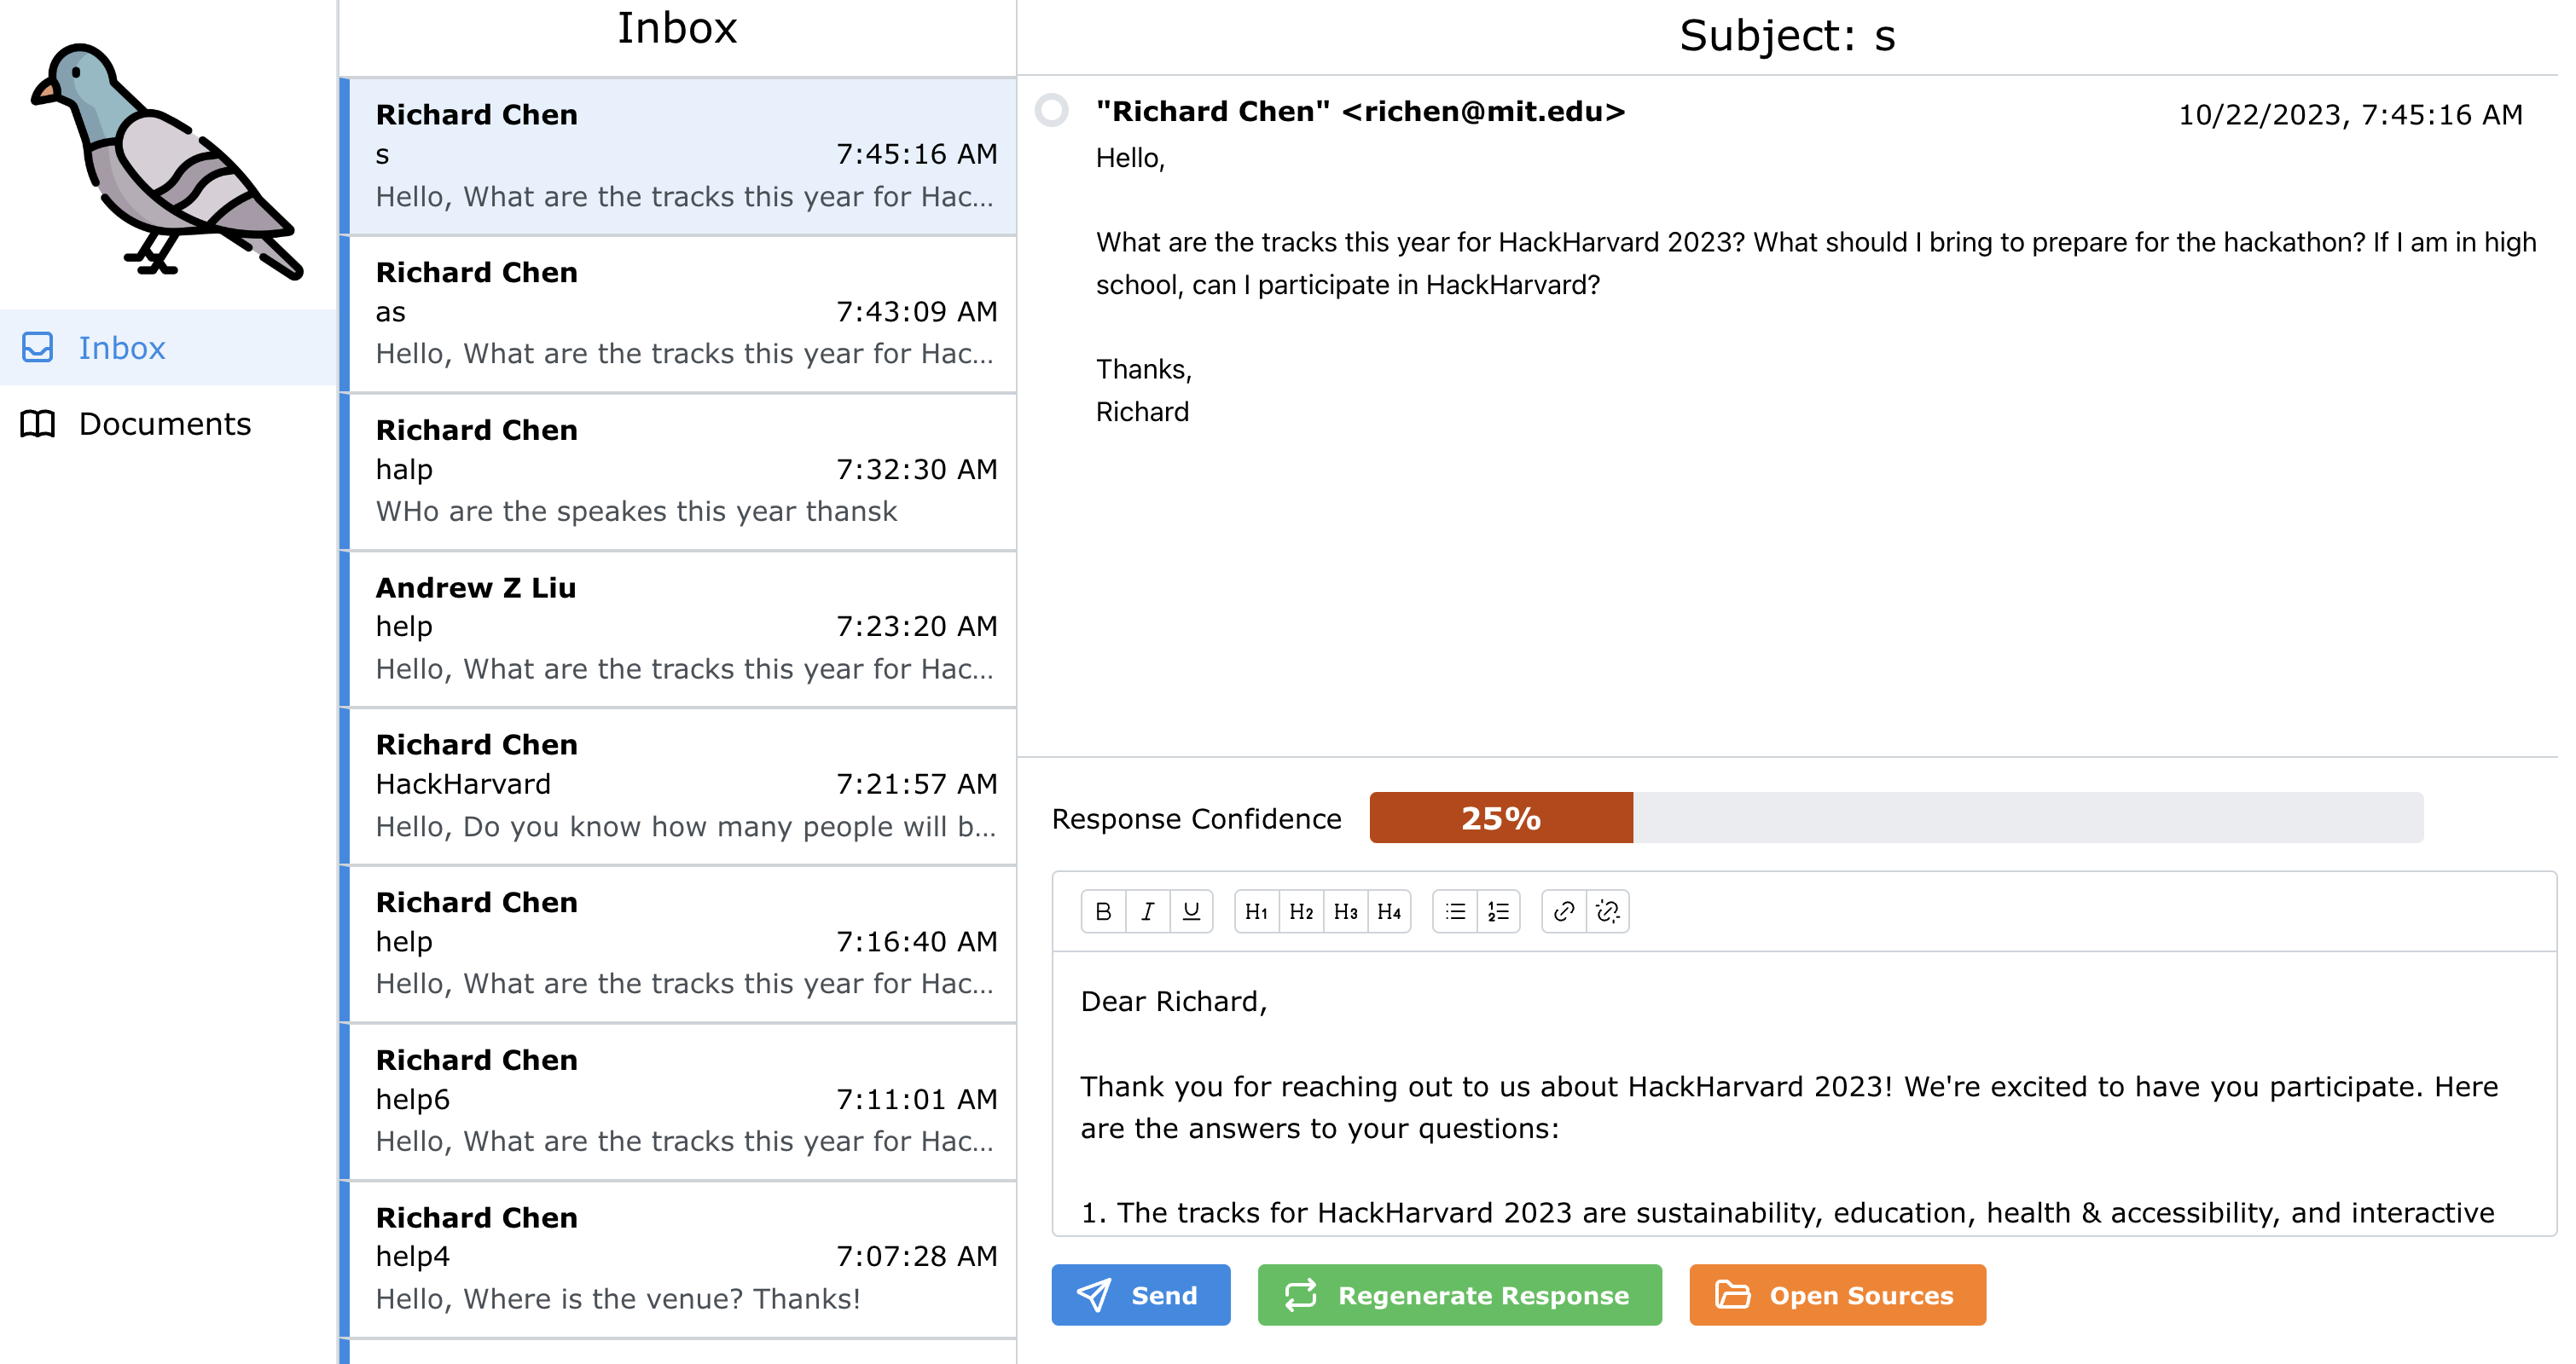The image size is (2576, 1364).
Task: Apply Heading 1 style to the reply
Action: tap(1257, 910)
